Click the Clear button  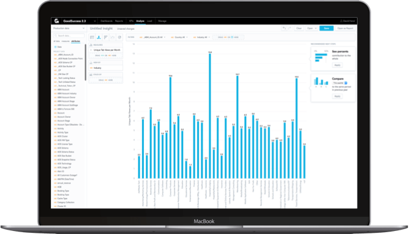299,28
